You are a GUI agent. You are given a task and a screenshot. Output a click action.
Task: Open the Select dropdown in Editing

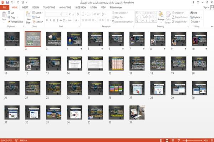tap(195, 22)
